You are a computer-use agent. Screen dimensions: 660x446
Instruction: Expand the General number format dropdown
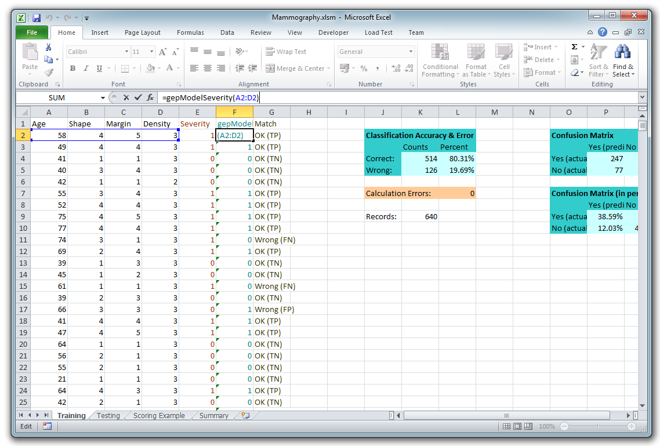click(411, 52)
